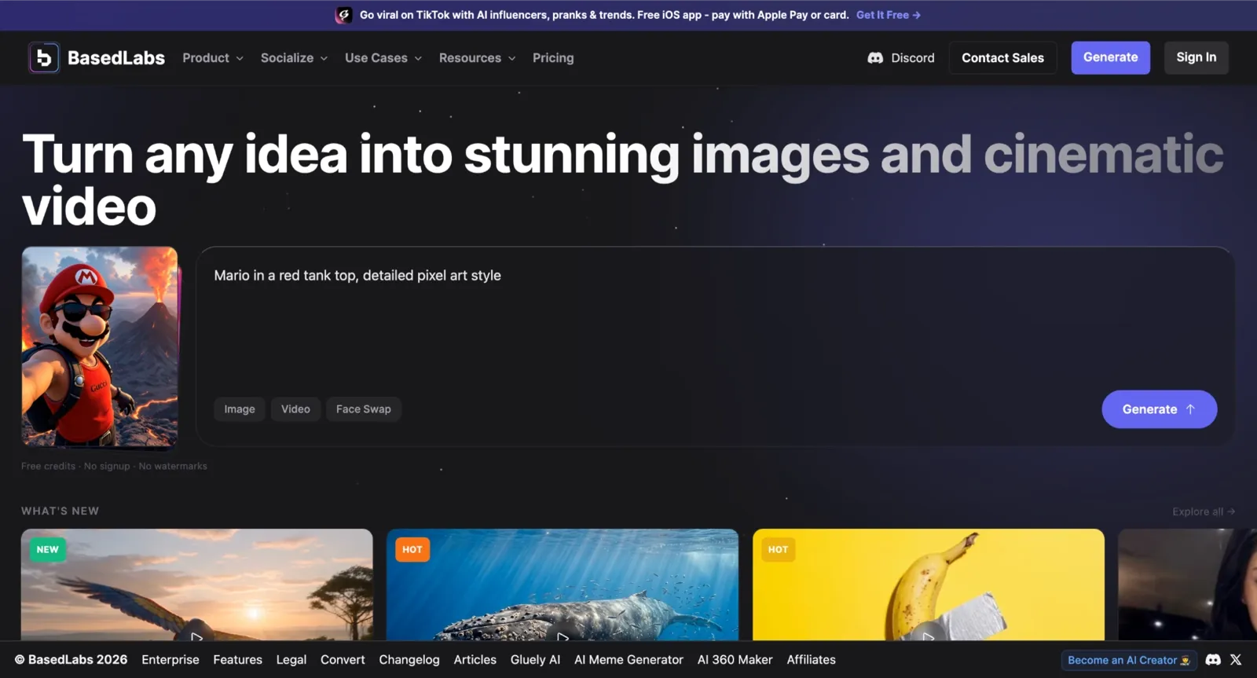The height and width of the screenshot is (678, 1257).
Task: Click the NEW badge on bird card
Action: click(47, 550)
